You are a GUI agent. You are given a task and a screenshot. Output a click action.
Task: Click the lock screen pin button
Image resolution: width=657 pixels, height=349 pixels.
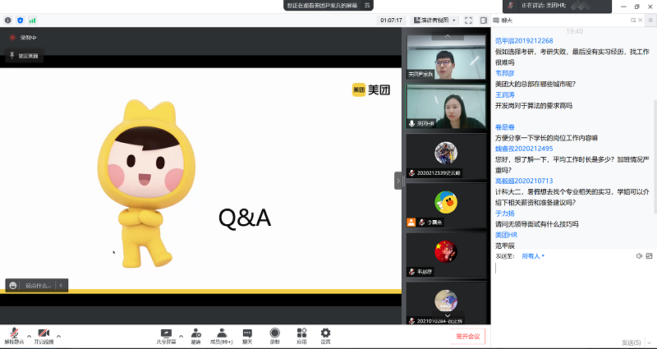point(25,56)
